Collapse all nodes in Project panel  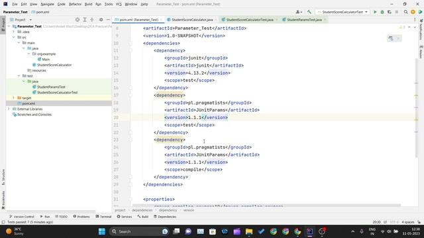(x=92, y=20)
